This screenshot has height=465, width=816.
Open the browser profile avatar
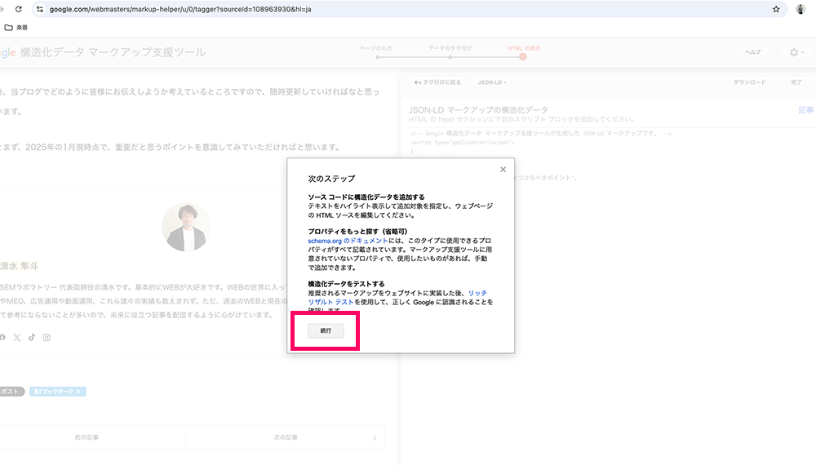(x=800, y=9)
